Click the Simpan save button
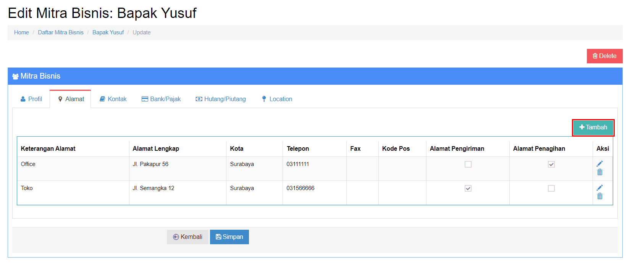Screen dimensions: 630x266 [x=229, y=237]
